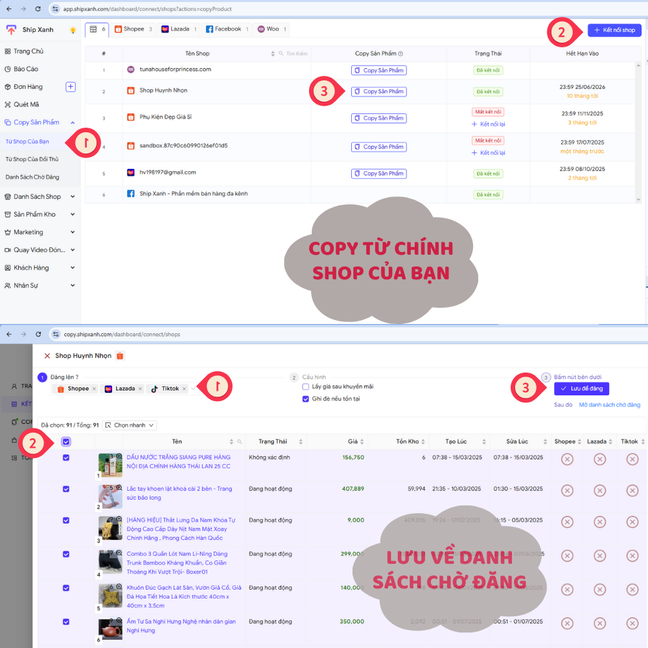Copy Sản Phẩm for hv198197@gmail.com

point(378,174)
